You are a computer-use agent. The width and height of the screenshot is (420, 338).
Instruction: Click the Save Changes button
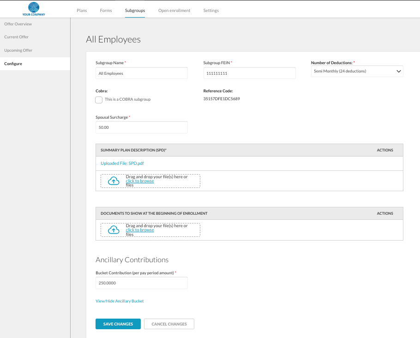118,324
